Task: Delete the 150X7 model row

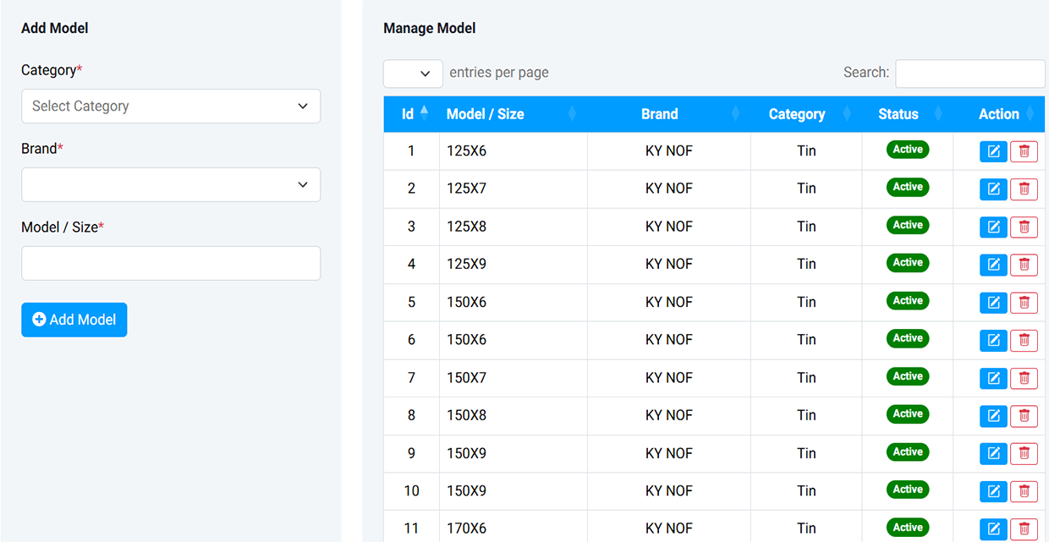Action: pos(1024,378)
